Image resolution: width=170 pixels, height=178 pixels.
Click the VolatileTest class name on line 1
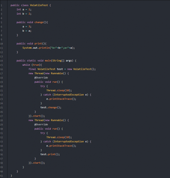(39, 5)
